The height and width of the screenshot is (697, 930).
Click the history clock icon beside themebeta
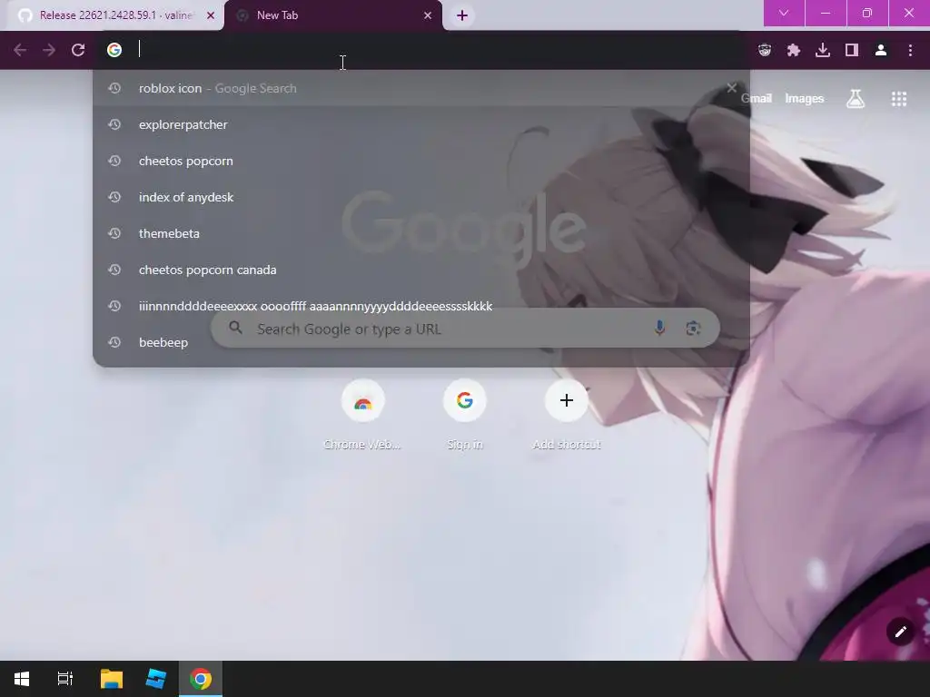(x=114, y=233)
